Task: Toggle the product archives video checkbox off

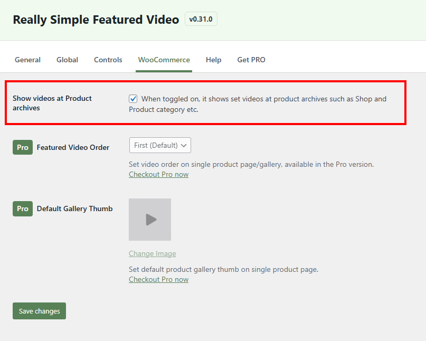Action: [133, 99]
